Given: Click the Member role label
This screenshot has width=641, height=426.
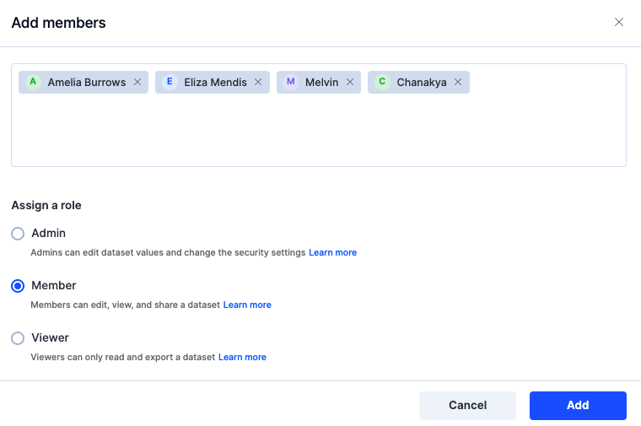Looking at the screenshot, I should coord(53,285).
